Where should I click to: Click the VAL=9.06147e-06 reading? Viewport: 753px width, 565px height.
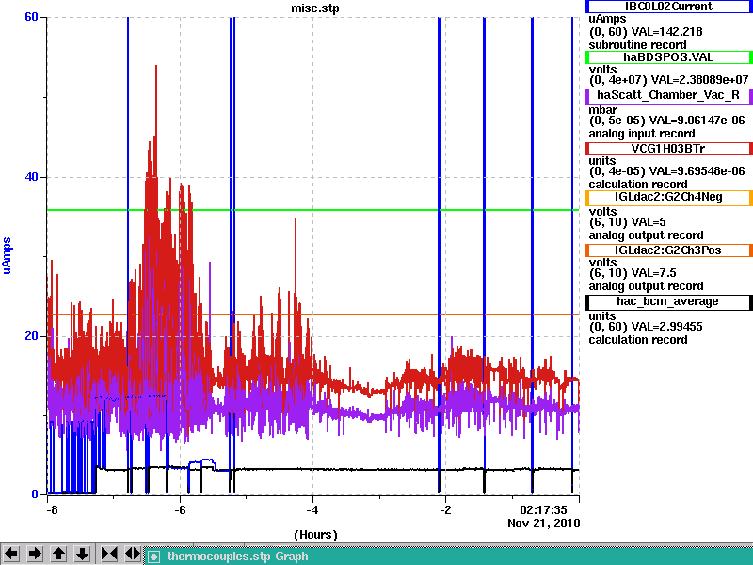point(697,121)
